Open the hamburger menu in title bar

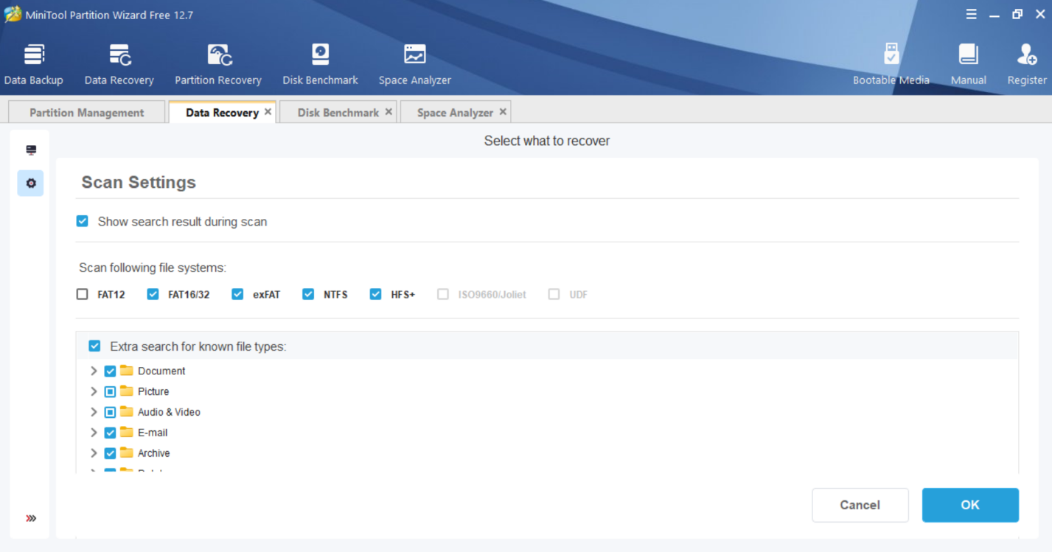[972, 14]
